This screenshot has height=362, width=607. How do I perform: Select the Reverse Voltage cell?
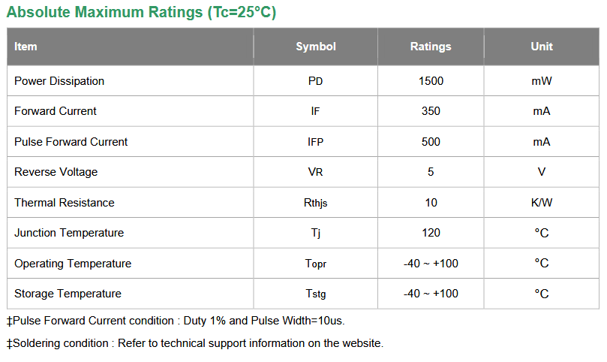point(130,172)
